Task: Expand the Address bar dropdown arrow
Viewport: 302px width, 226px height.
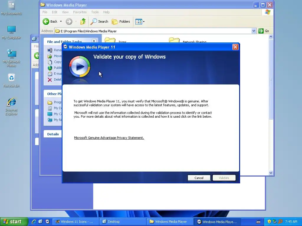Action: tap(254, 31)
